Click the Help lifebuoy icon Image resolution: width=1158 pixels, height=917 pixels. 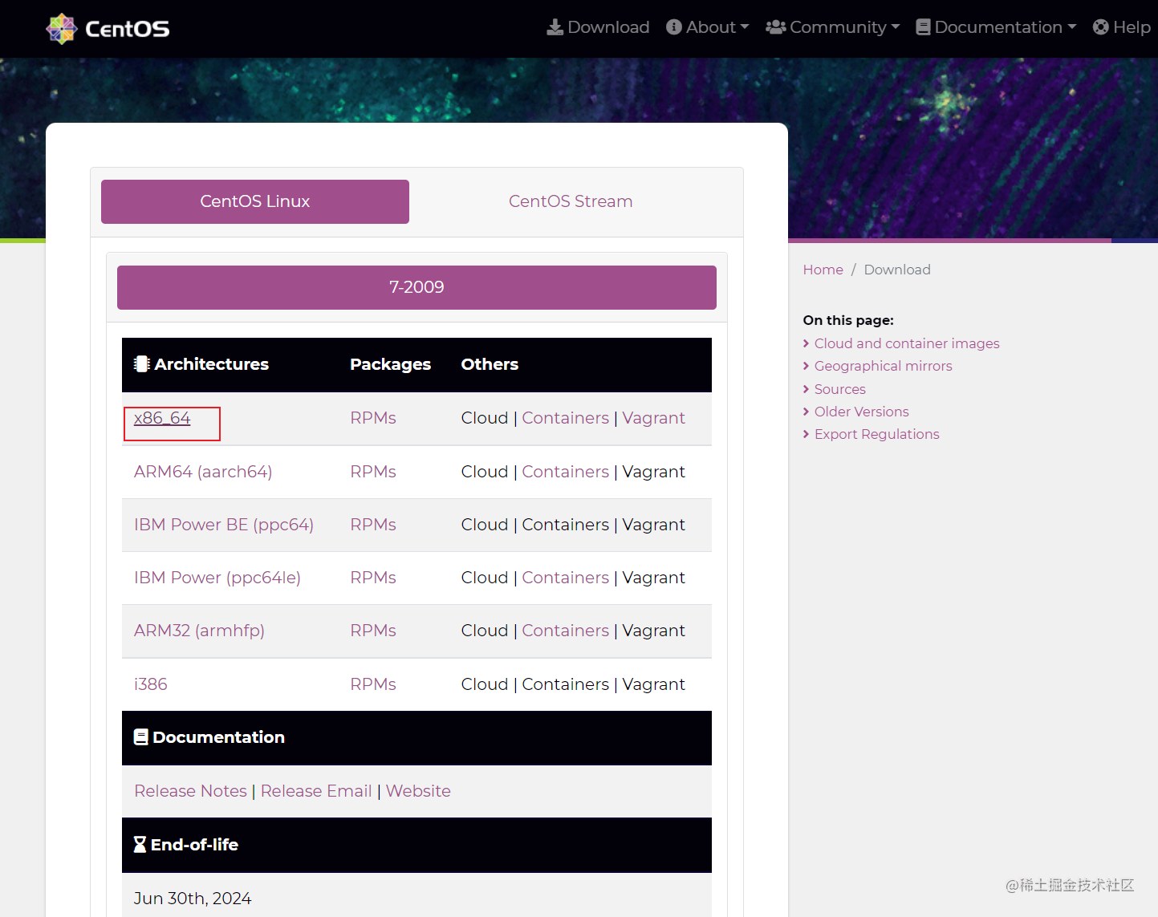(1101, 27)
